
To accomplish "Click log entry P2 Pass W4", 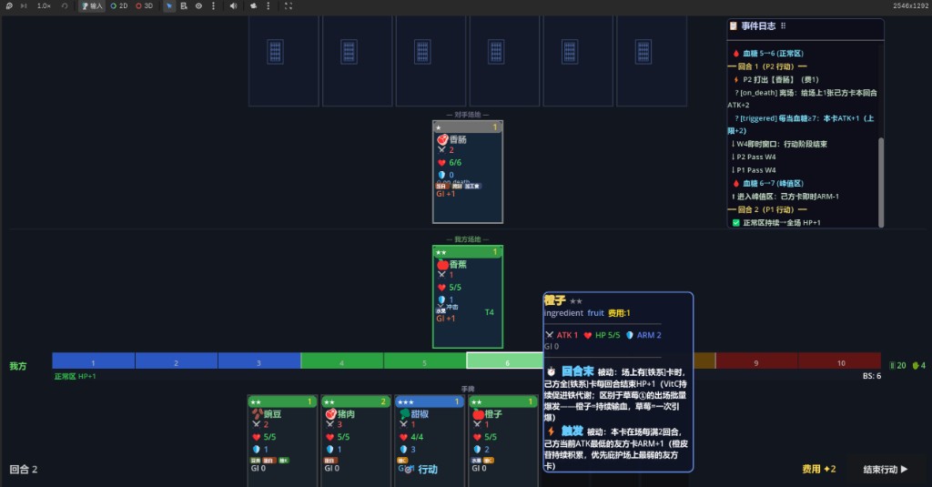I will point(754,157).
